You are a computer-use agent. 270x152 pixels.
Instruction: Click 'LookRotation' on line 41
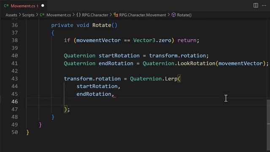[x=197, y=63]
